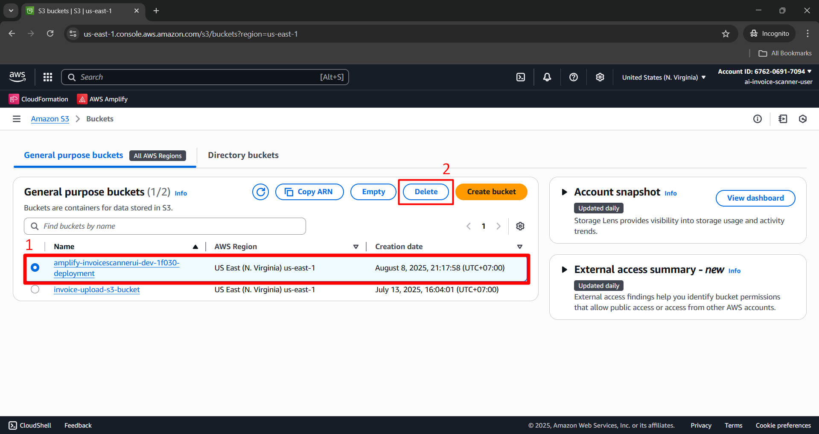Refresh the general purpose buckets list
The width and height of the screenshot is (819, 434).
pos(260,192)
